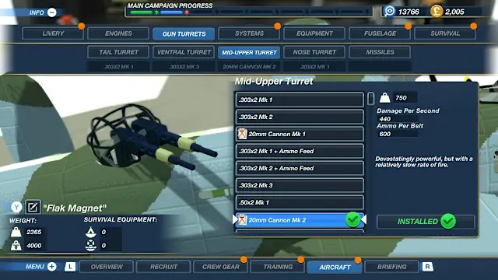Viewport: 498px width, 280px height.
Task: Go to CREW GEAR section
Action: pos(221,267)
